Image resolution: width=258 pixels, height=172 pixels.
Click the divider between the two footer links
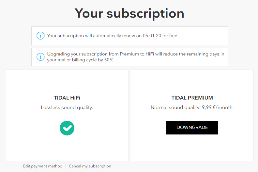pos(66,166)
